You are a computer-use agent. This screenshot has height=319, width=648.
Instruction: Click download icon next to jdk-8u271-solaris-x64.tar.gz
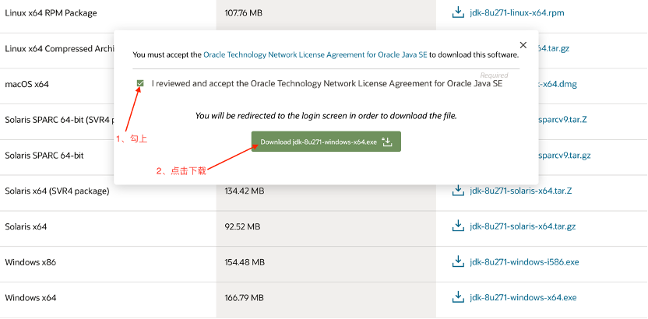[x=458, y=226]
